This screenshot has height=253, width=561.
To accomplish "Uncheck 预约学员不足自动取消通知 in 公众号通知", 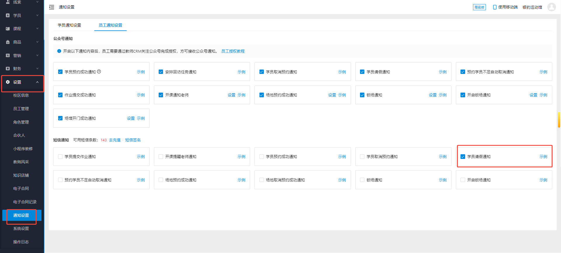I will [463, 72].
